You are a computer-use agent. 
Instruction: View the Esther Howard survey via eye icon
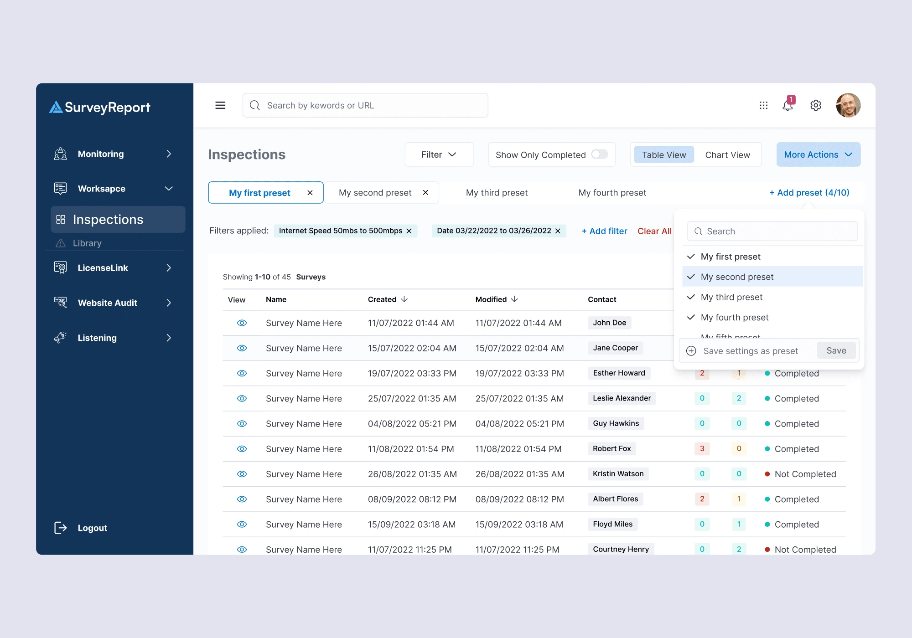(x=242, y=373)
